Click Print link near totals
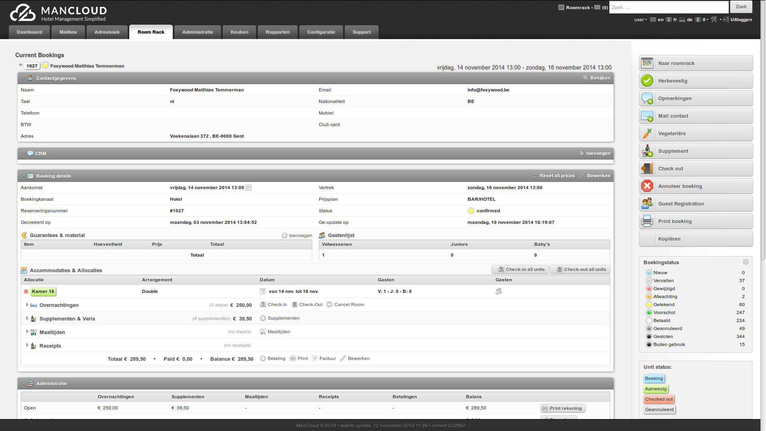 (299, 358)
